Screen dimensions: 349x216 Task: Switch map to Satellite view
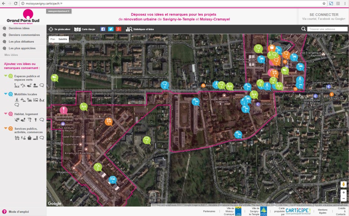tap(63, 39)
